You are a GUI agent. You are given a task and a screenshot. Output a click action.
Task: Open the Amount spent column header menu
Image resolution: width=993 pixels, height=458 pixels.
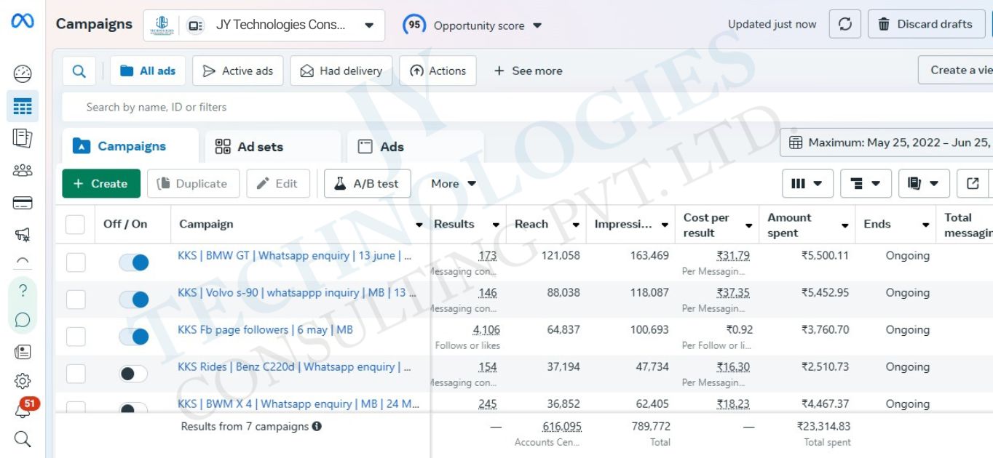click(844, 225)
